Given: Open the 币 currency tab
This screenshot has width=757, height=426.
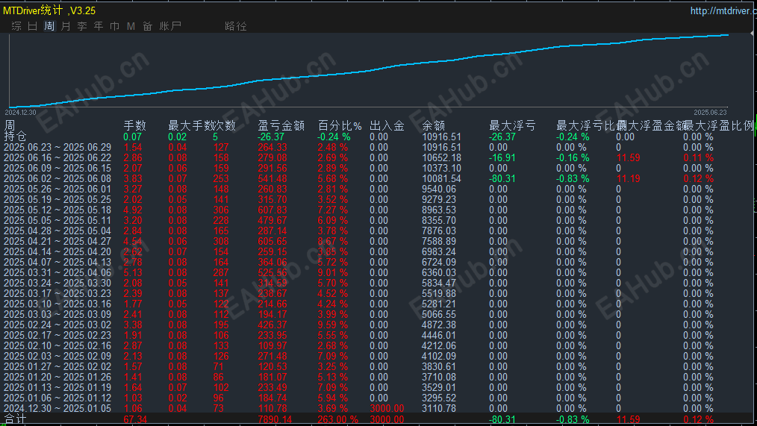Looking at the screenshot, I should click(x=114, y=26).
